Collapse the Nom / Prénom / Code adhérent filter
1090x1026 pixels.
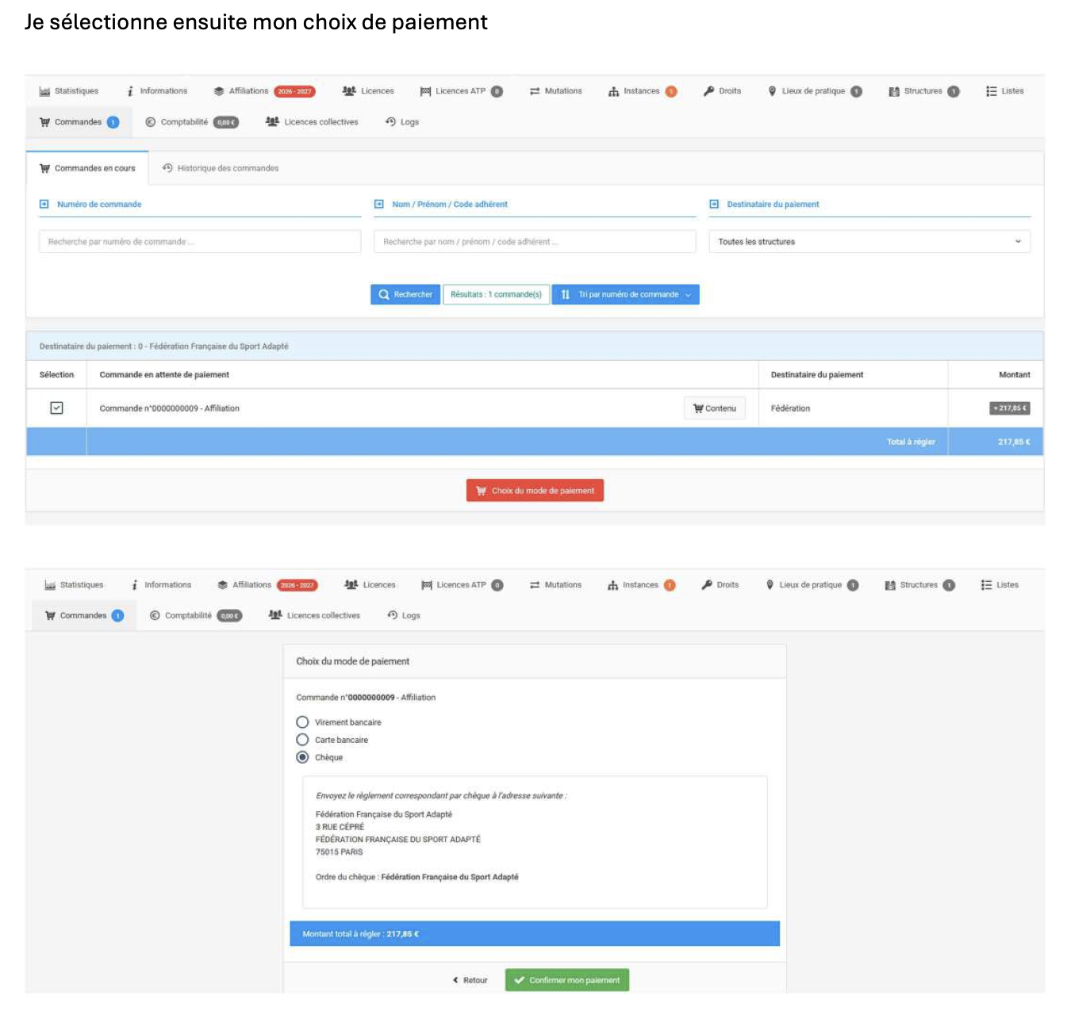tap(379, 205)
